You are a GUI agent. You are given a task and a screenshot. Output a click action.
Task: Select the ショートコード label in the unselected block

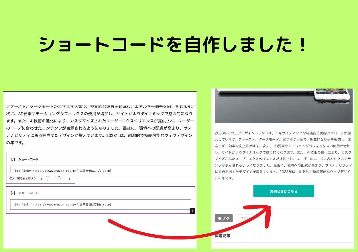coord(28,159)
